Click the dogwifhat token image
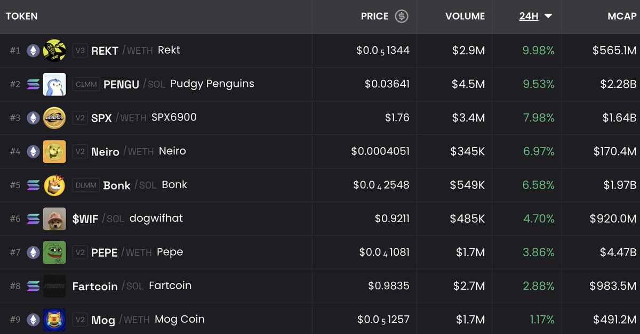The height and width of the screenshot is (334, 640). 54,218
